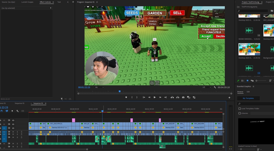
Task: Solo audio track A4
Action: [17, 144]
